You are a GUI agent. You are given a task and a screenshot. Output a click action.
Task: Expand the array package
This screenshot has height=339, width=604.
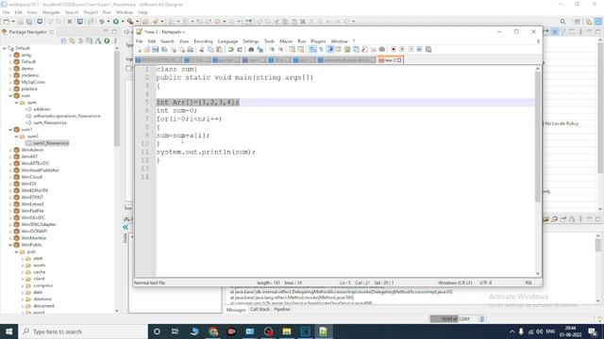click(x=10, y=55)
